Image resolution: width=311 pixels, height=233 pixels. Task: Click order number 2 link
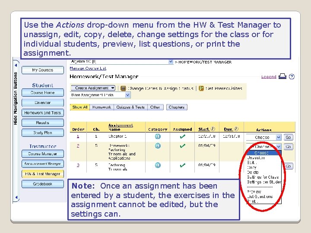(x=78, y=146)
